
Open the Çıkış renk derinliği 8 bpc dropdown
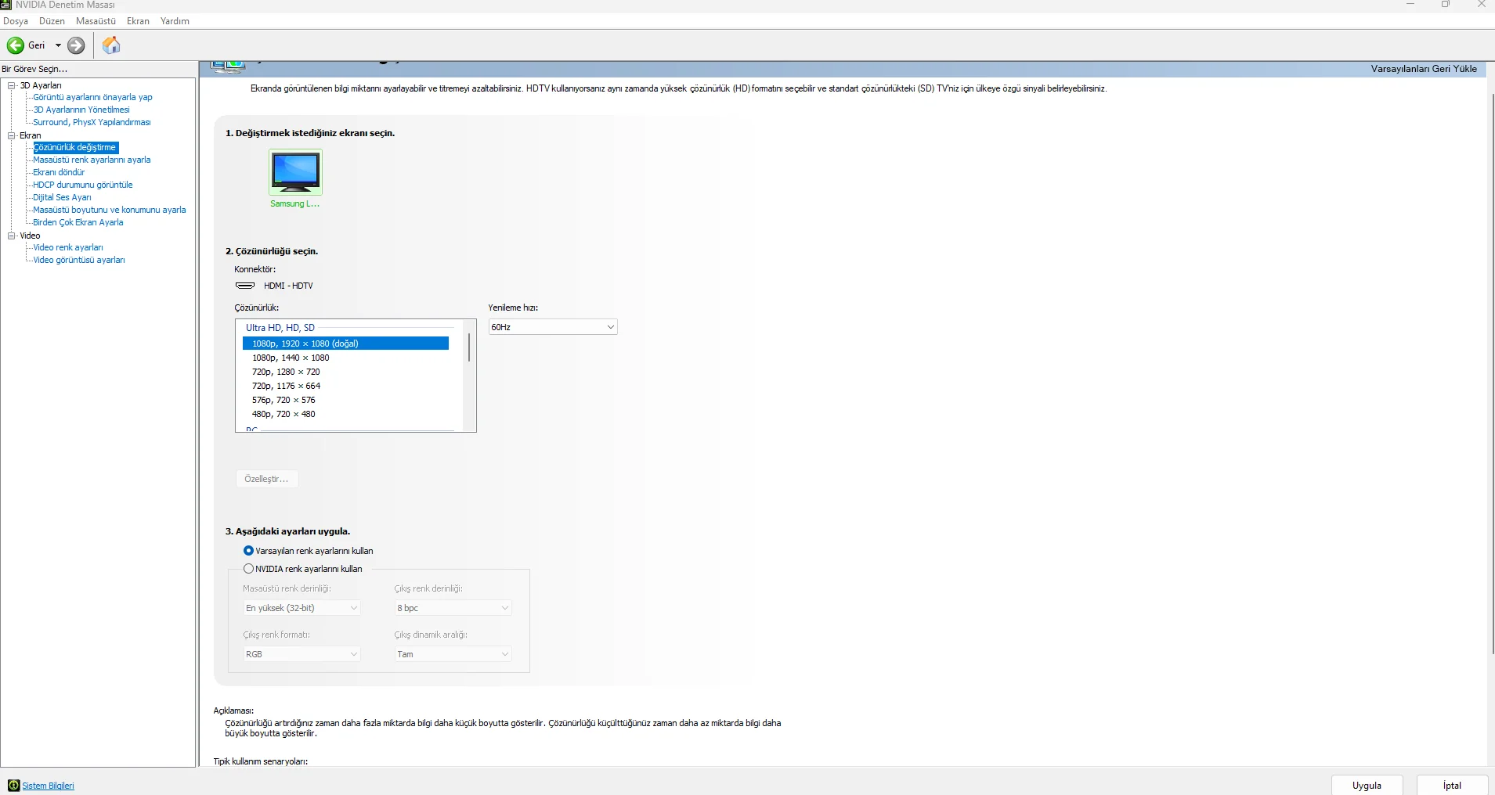(x=453, y=608)
